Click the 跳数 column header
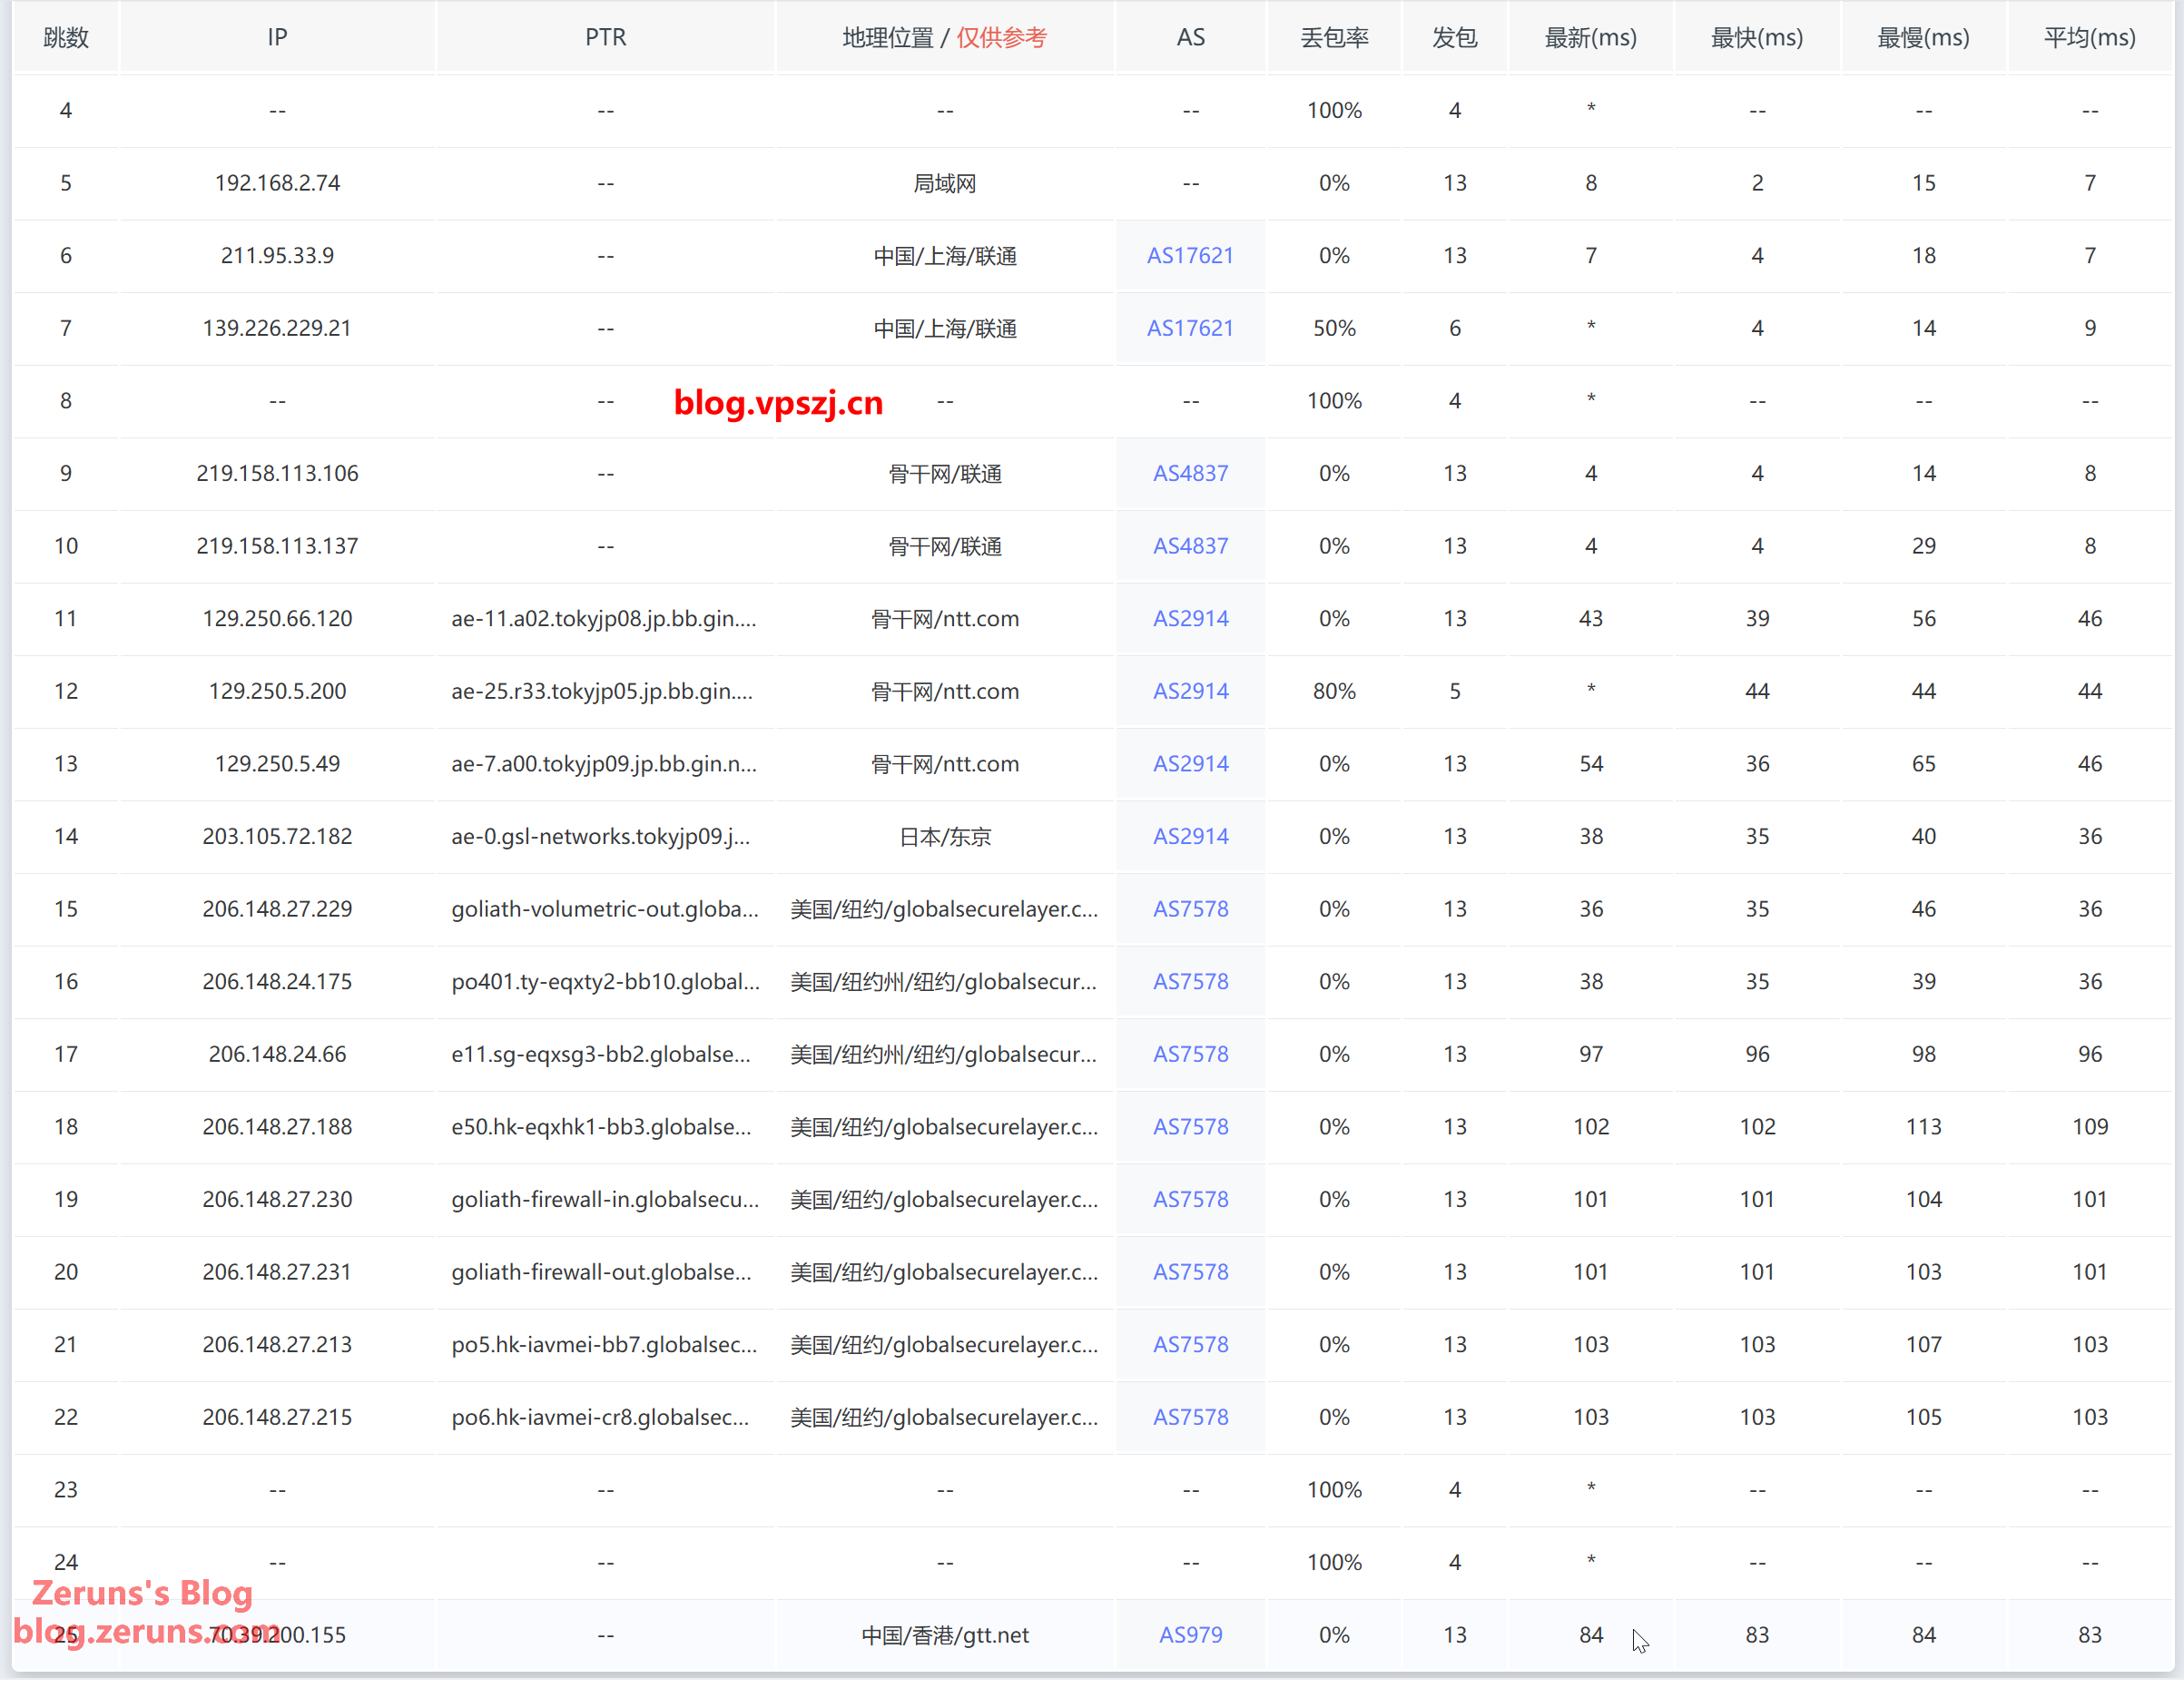The image size is (2184, 1688). (66, 38)
